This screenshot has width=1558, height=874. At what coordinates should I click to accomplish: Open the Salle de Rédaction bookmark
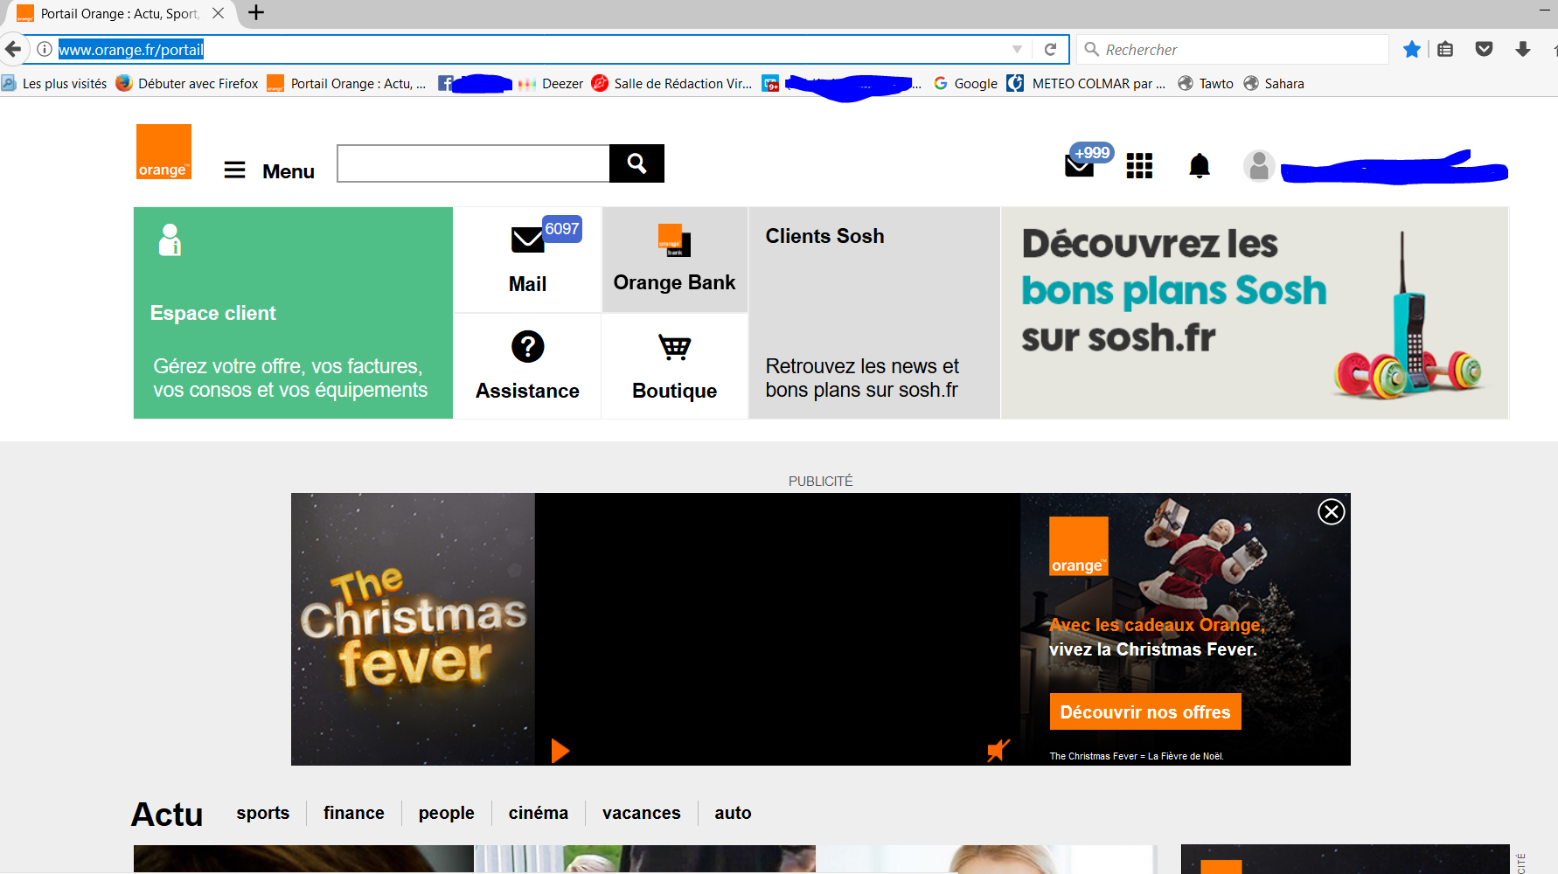(671, 83)
